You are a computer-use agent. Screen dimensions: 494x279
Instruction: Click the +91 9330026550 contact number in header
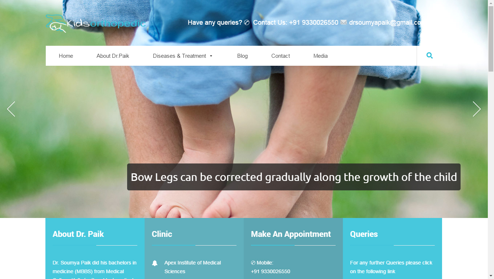click(313, 23)
